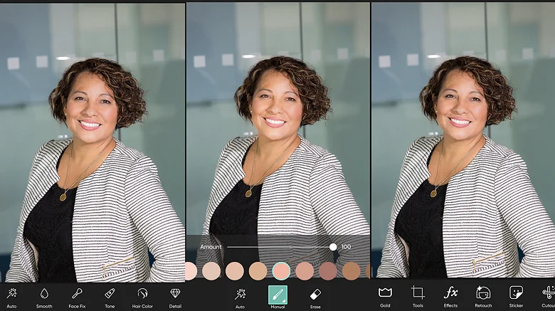The height and width of the screenshot is (311, 555).
Task: Choose the light beige swatch three left of the selected swatch
Action: (211, 271)
